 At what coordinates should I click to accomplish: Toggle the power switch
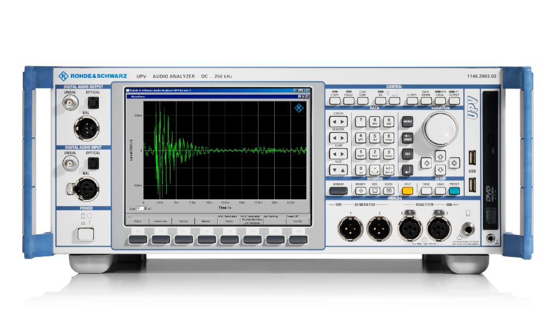coord(86,234)
